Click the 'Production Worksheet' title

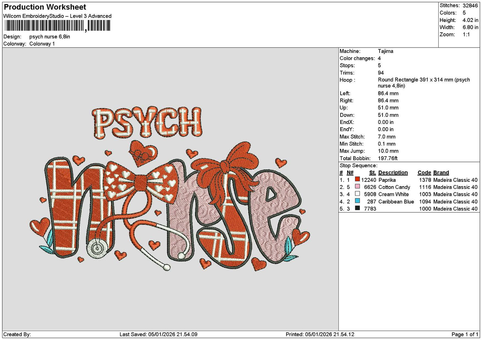45,7
